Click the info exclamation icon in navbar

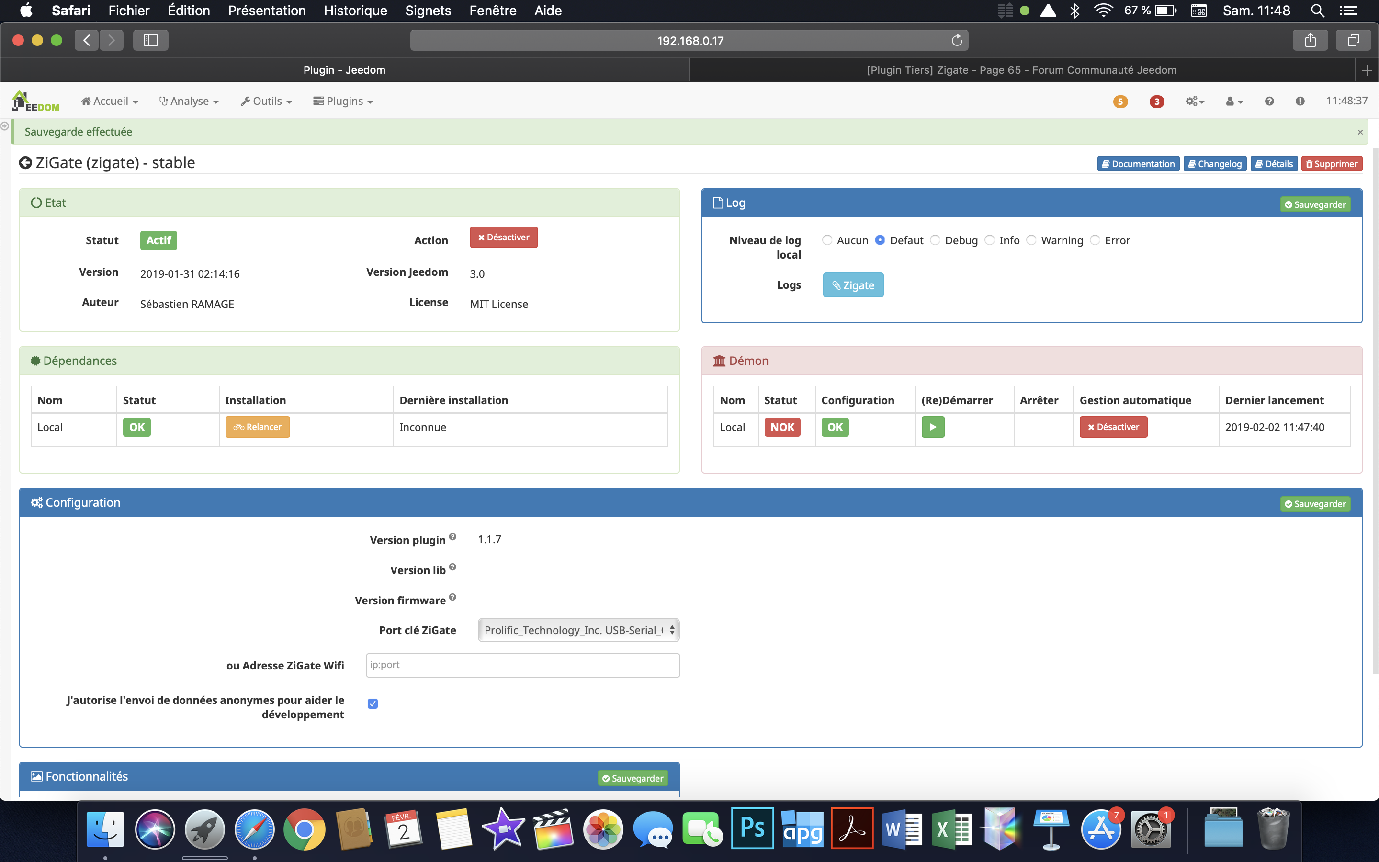pos(1300,101)
